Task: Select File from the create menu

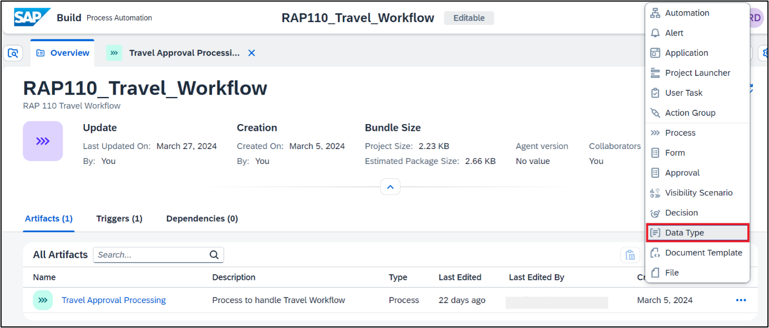Action: [x=697, y=273]
